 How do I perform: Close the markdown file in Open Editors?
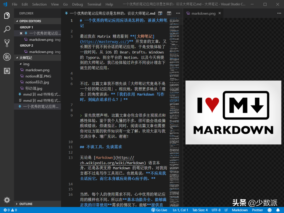click(21, 33)
